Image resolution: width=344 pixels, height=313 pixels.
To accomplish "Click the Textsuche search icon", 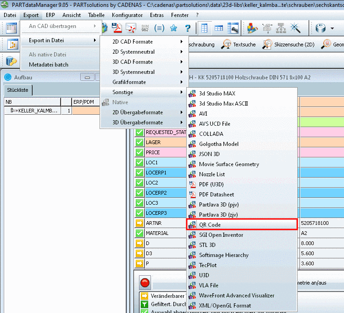I will point(226,45).
